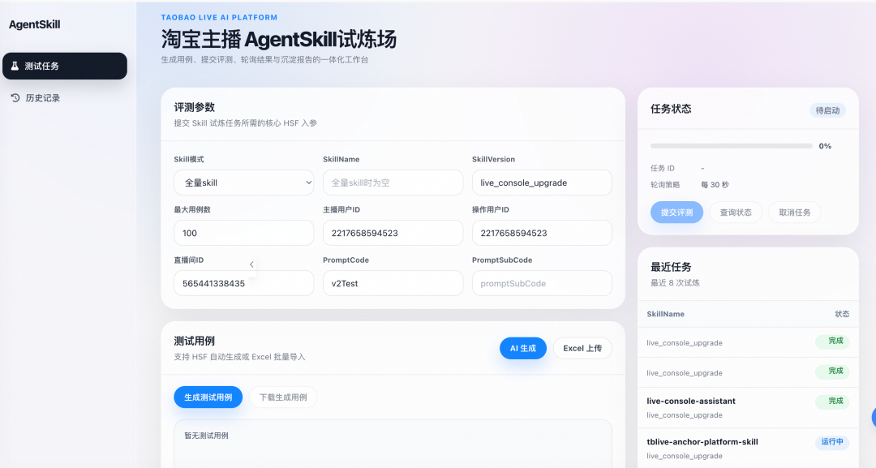The image size is (876, 468).
Task: Click the 提交评测 button
Action: point(676,213)
